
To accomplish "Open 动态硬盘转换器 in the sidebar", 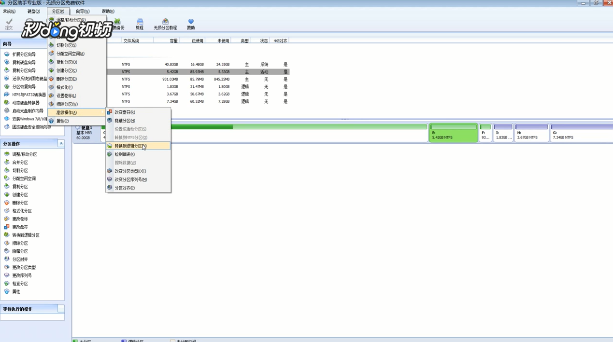I will [x=26, y=103].
